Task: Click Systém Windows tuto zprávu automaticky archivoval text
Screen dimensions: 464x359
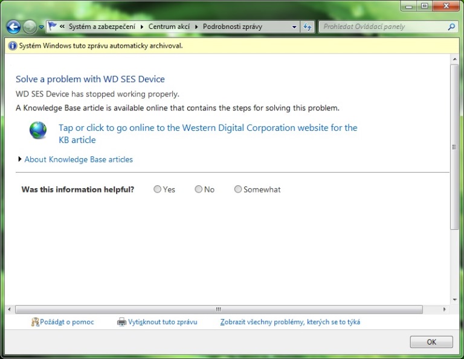Action: tap(101, 46)
